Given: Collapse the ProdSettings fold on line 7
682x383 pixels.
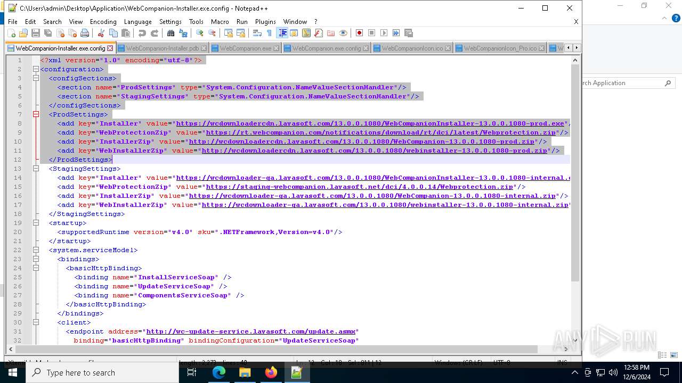Looking at the screenshot, I should pos(36,114).
